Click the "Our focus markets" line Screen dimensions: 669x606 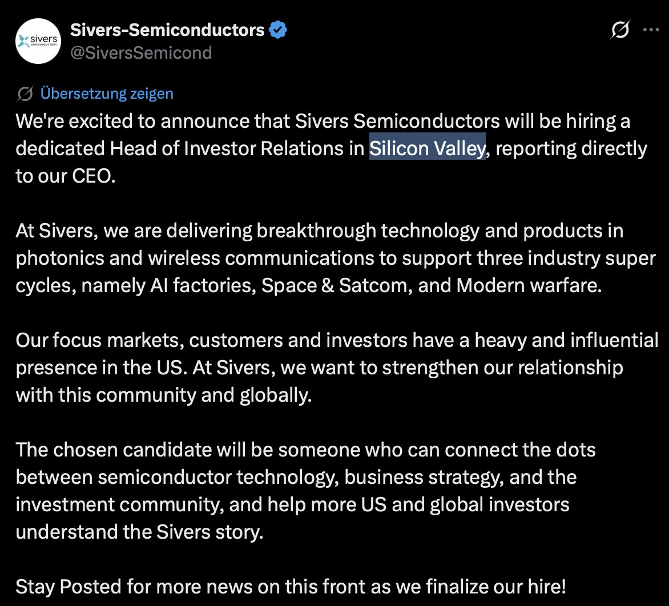pyautogui.click(x=337, y=340)
